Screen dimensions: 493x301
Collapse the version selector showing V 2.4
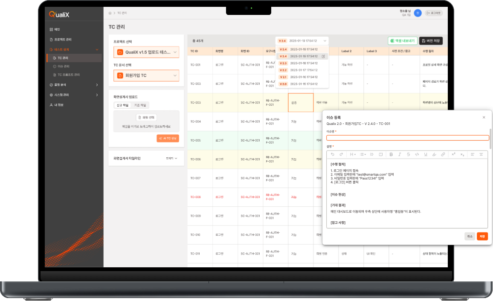(302, 41)
